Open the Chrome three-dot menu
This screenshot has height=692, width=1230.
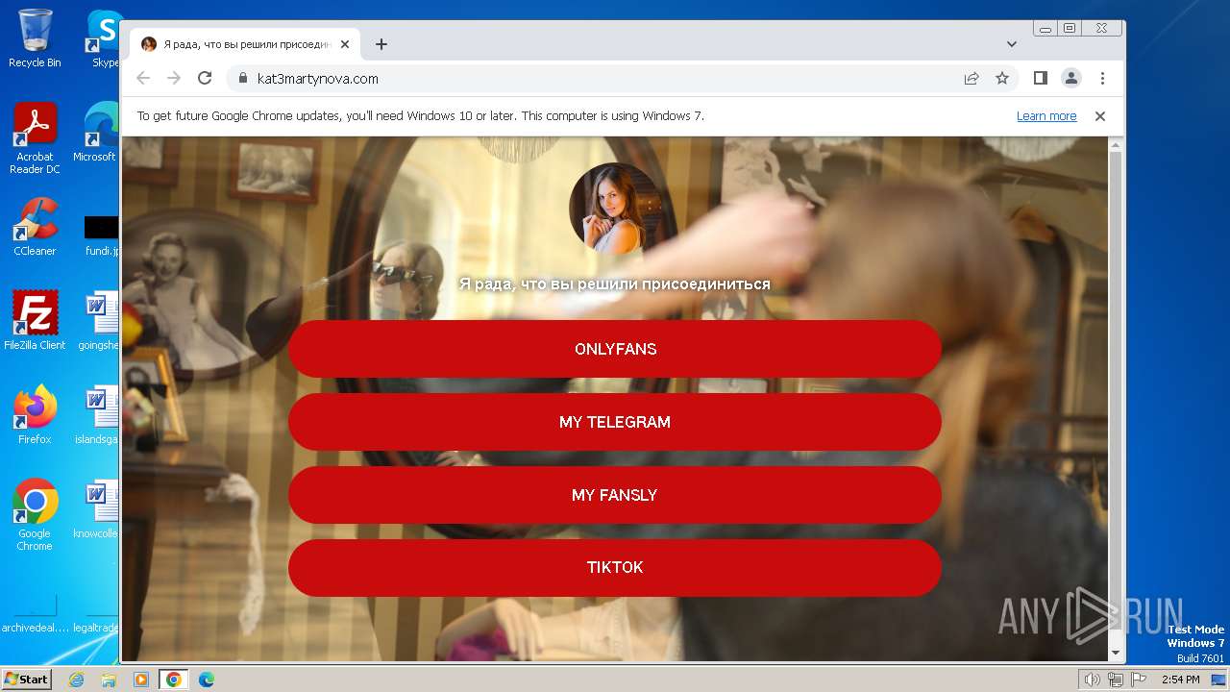[x=1102, y=79]
